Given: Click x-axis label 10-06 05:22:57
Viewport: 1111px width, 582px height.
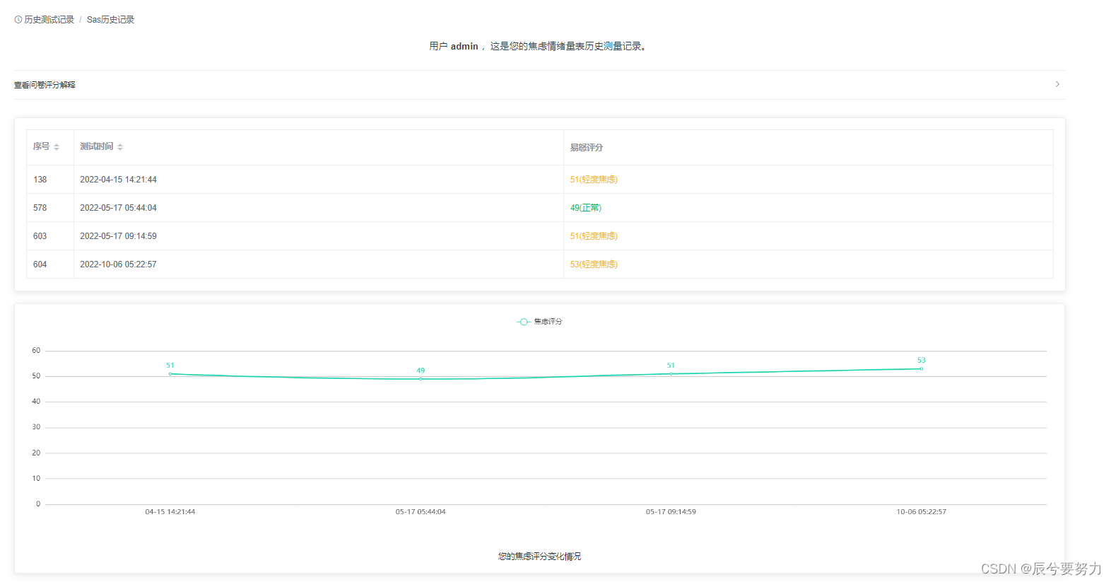Looking at the screenshot, I should tap(921, 512).
